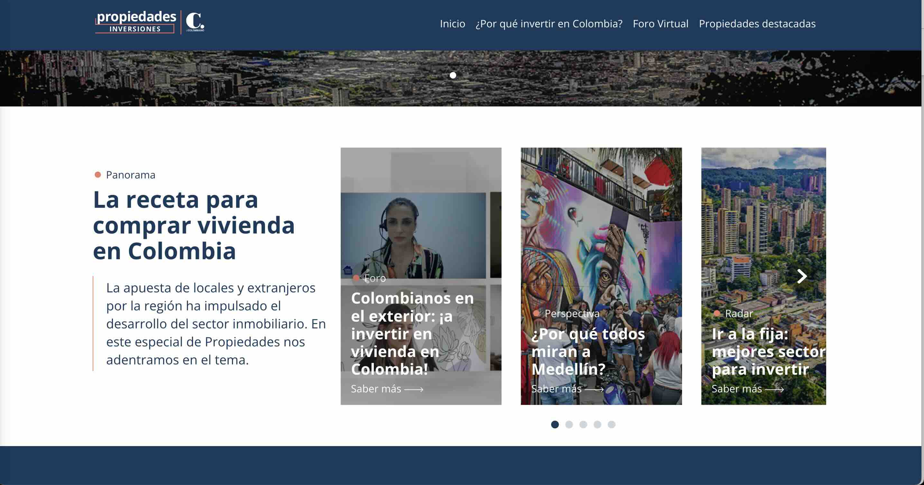Screen dimensions: 924x485
Task: Click the orange dot beside Panorama label
Action: tap(97, 175)
